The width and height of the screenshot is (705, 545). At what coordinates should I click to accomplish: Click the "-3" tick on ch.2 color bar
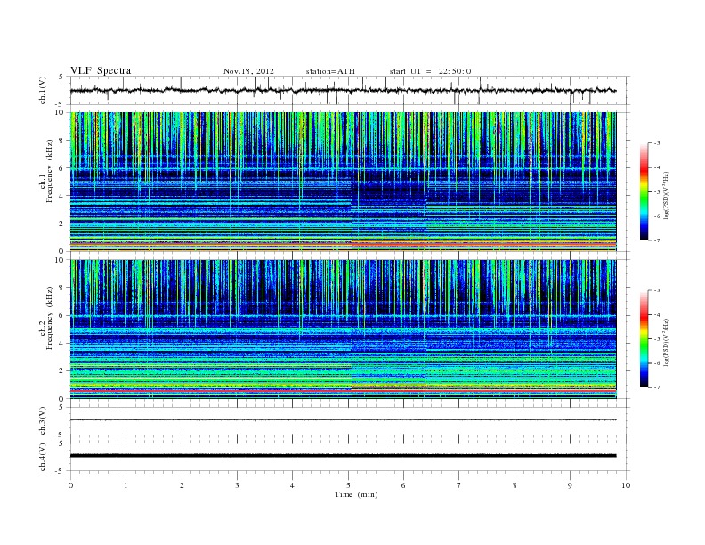click(x=657, y=290)
